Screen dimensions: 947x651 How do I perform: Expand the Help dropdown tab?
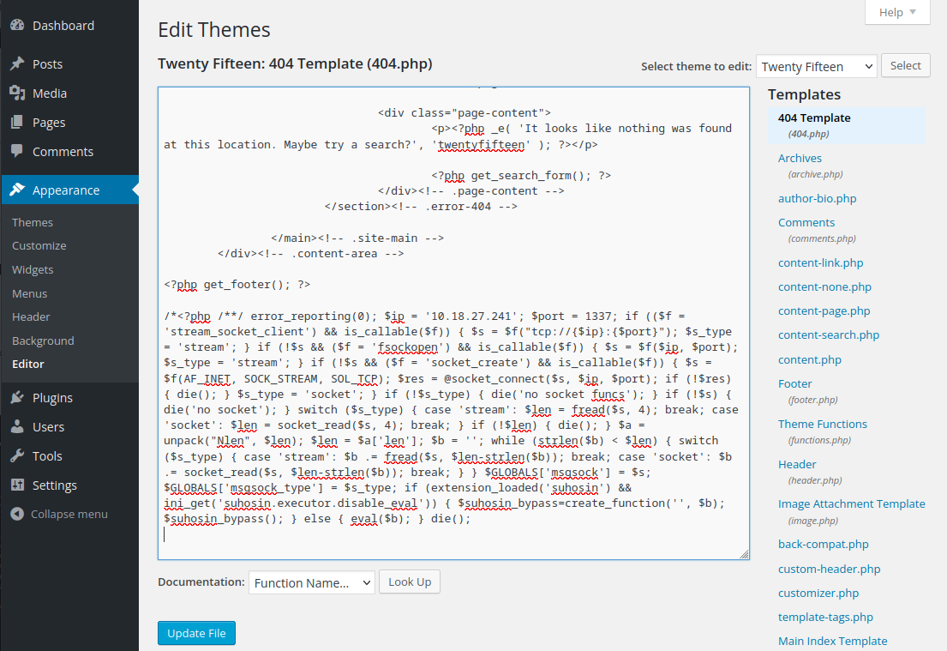[x=897, y=12]
